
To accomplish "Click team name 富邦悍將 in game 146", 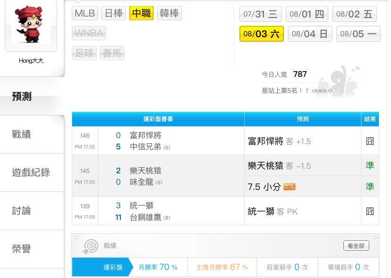I will [145, 135].
